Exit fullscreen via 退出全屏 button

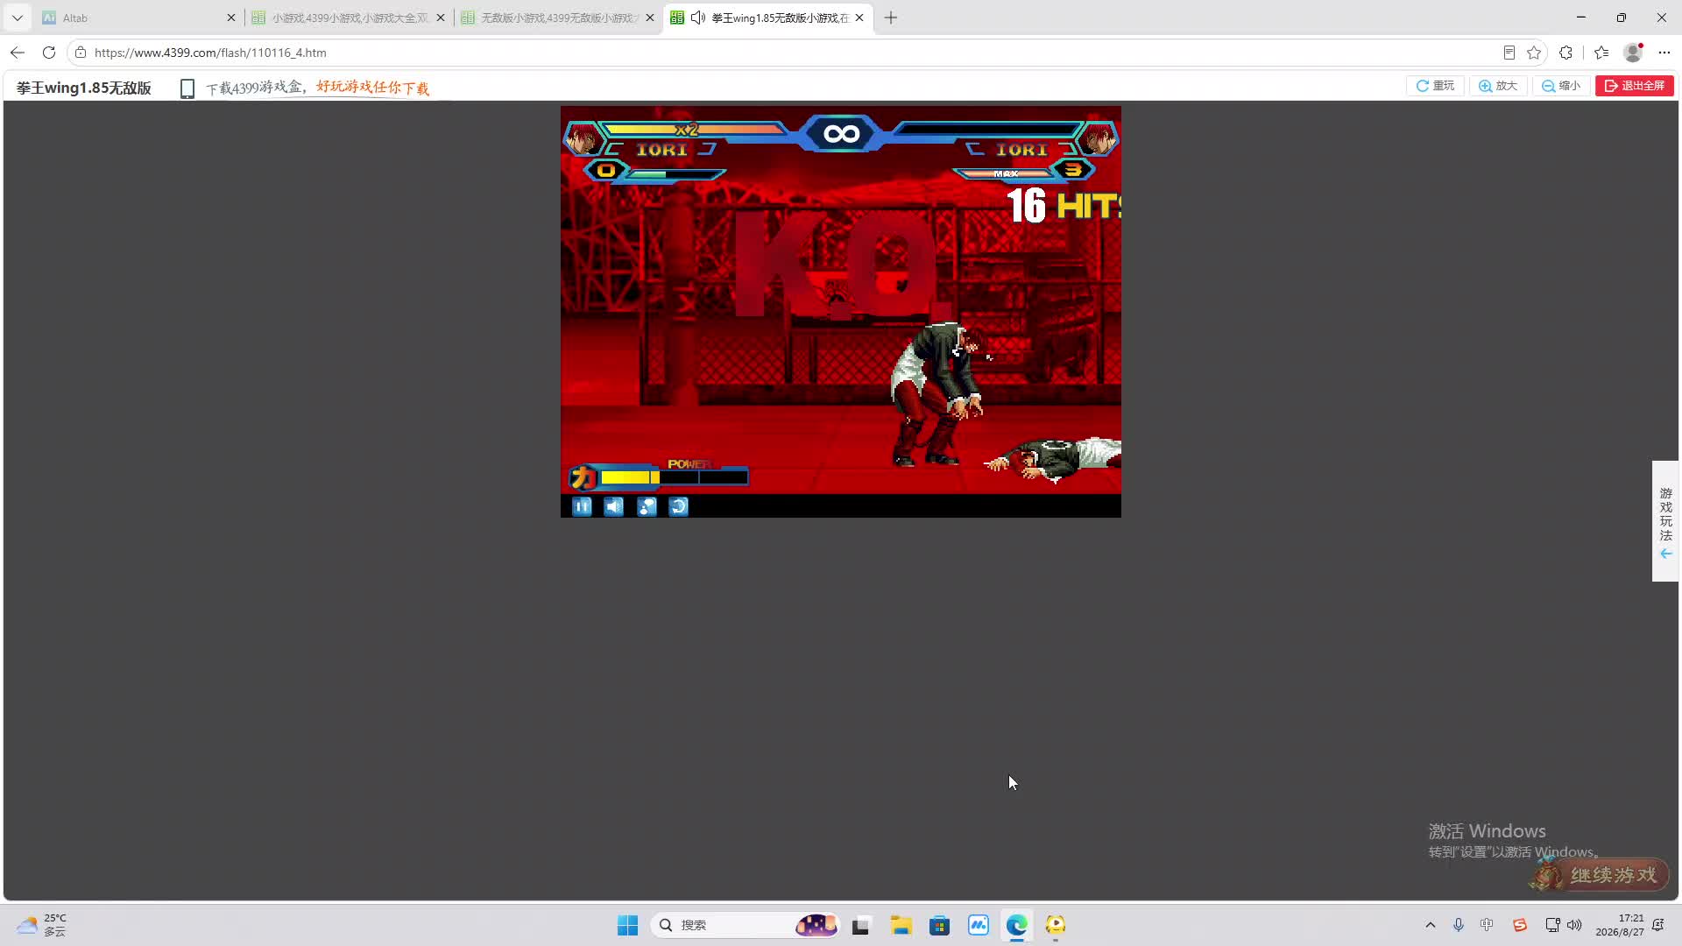pos(1635,86)
